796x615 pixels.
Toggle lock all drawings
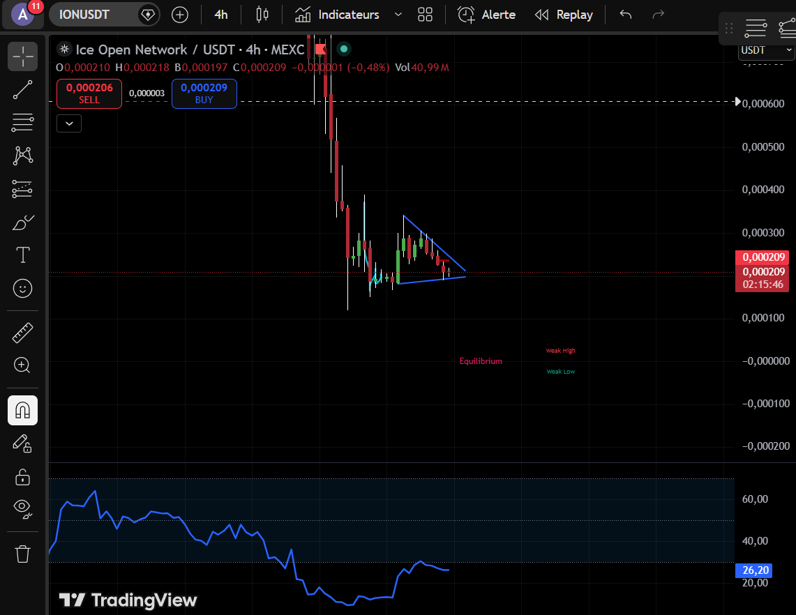(22, 477)
